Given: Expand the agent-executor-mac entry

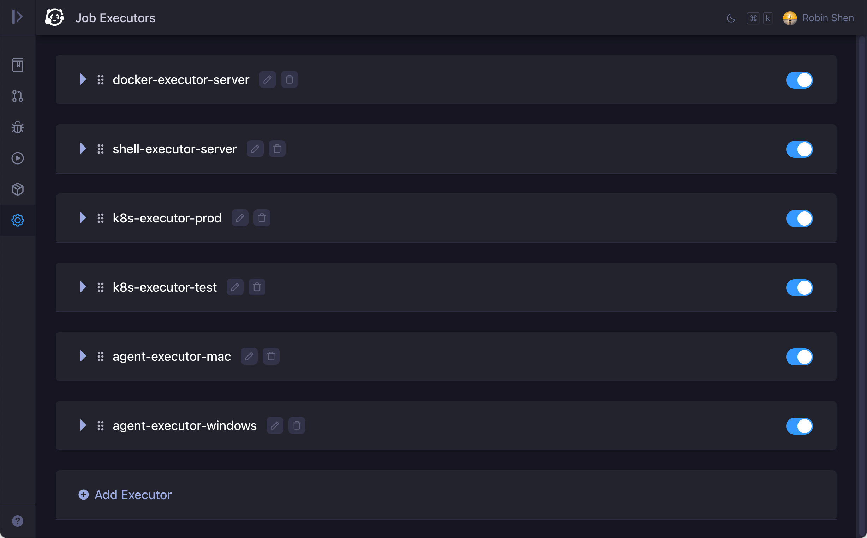Looking at the screenshot, I should [x=83, y=356].
